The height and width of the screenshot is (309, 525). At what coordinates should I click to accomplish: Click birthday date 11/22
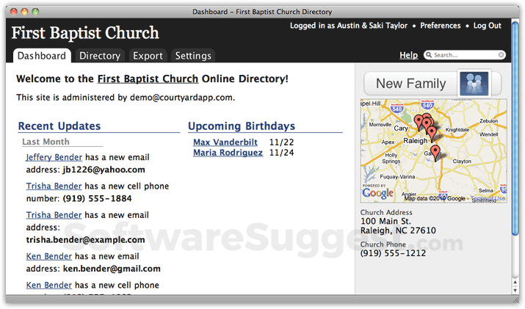click(x=281, y=142)
